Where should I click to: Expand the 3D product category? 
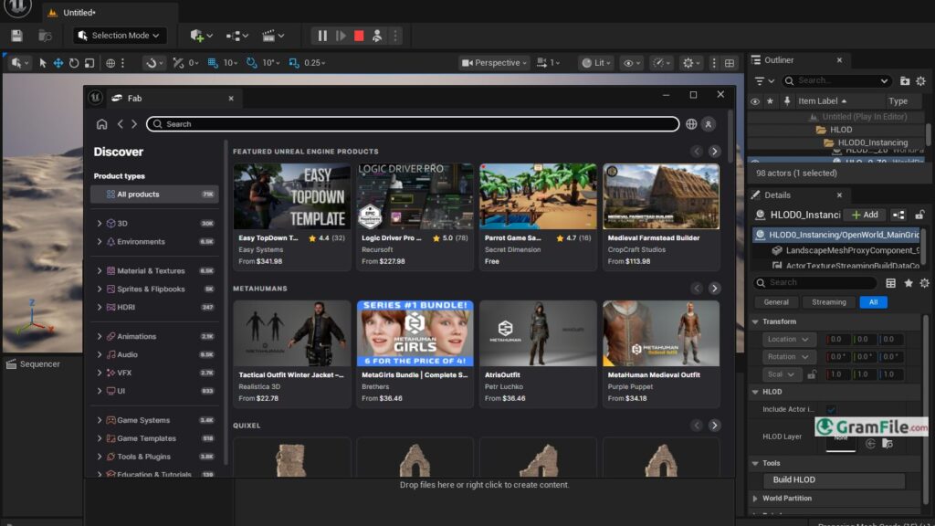click(99, 223)
